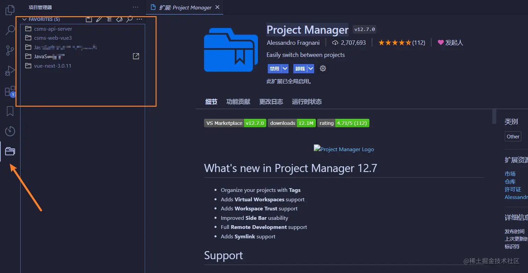The height and width of the screenshot is (273, 528).
Task: Open the Favorites section more actions menu
Action: click(x=139, y=19)
